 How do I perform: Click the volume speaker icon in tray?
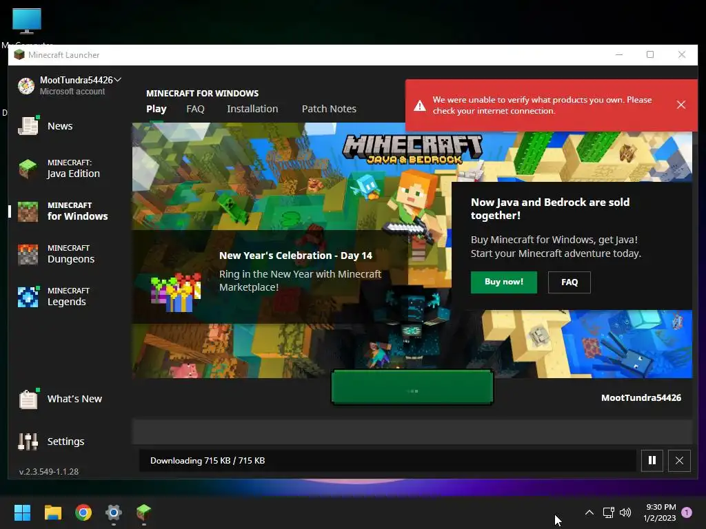click(x=625, y=512)
